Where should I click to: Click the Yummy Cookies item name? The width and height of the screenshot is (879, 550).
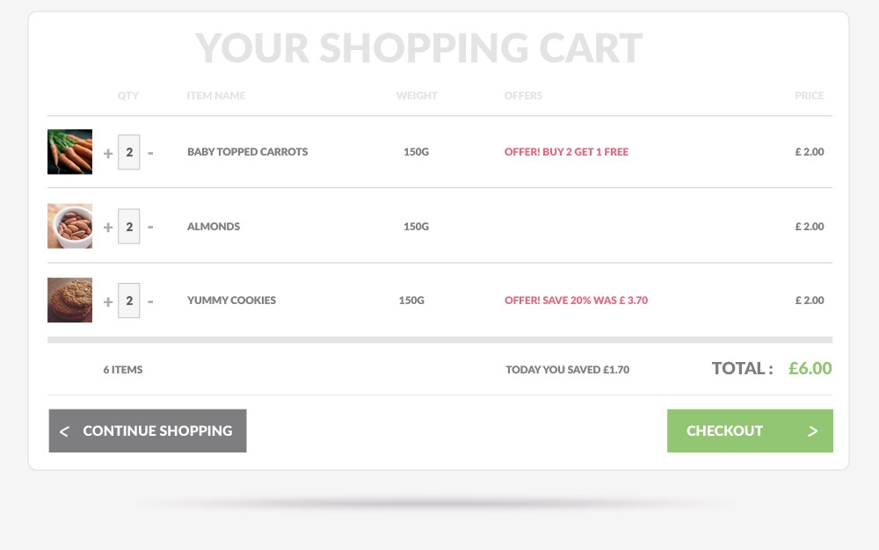(x=231, y=300)
